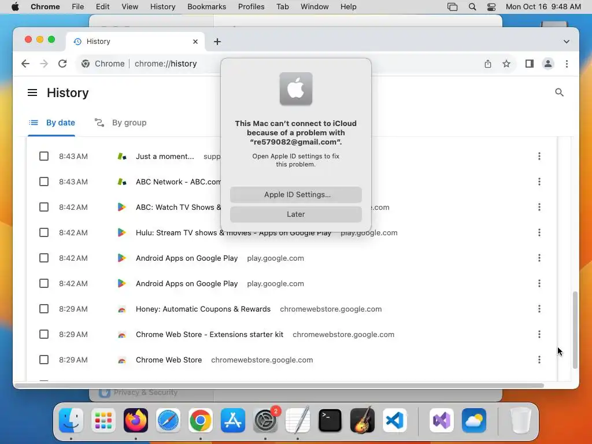Switch to the By group tab
Viewport: 592px width, 444px height.
coord(120,123)
